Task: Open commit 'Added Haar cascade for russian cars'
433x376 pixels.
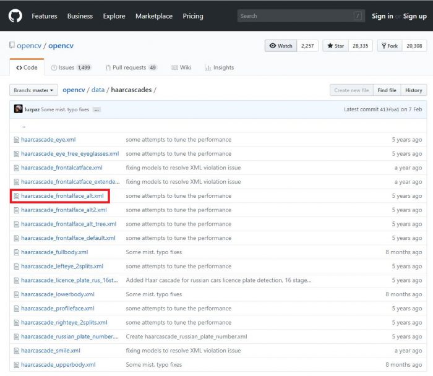Action: click(219, 281)
